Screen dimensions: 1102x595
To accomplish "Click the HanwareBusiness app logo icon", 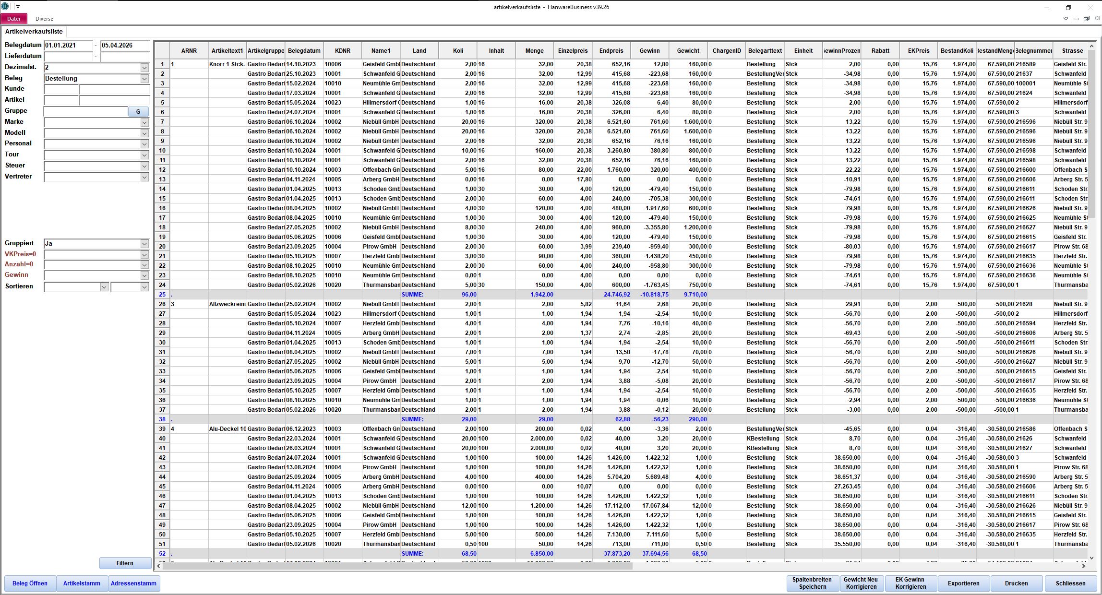I will (5, 7).
